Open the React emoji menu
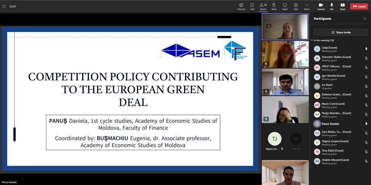Viewport: 371px width, 185px height. click(x=285, y=6)
